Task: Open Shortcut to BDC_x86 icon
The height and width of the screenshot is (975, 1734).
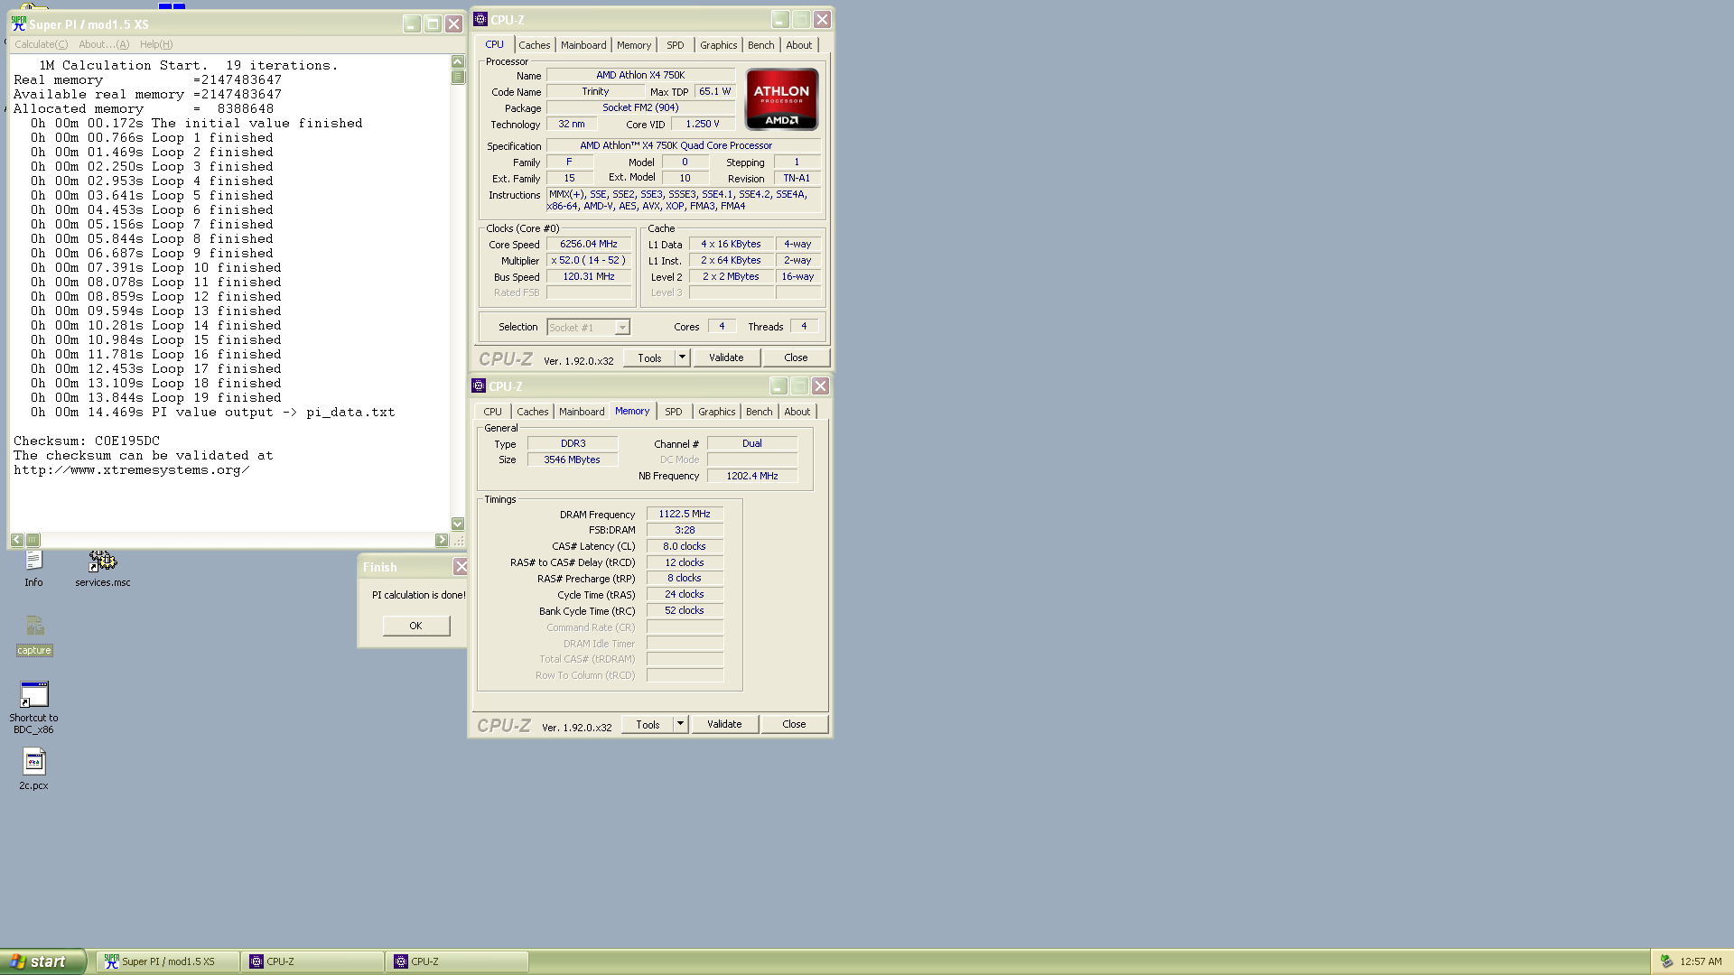Action: (x=33, y=707)
